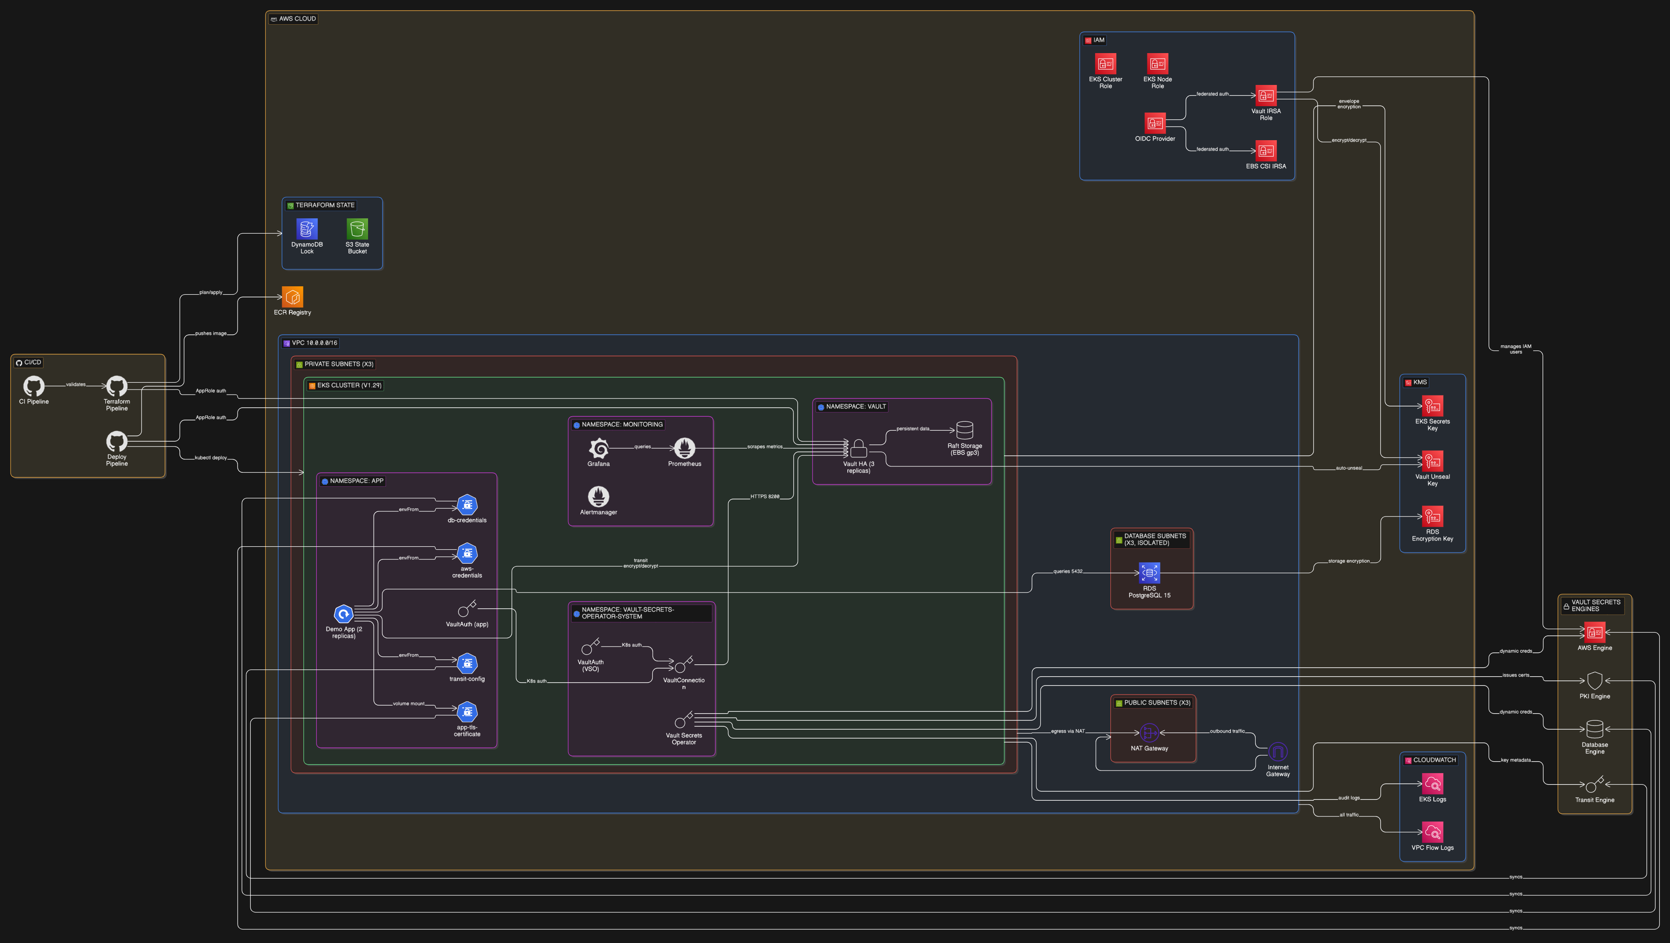Click the CI Pipeline GitHub icon
Screen dimensions: 1670x943
pyautogui.click(x=34, y=386)
